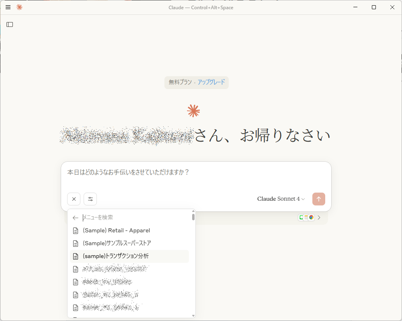Send the message with the up-arrow button

(x=319, y=199)
